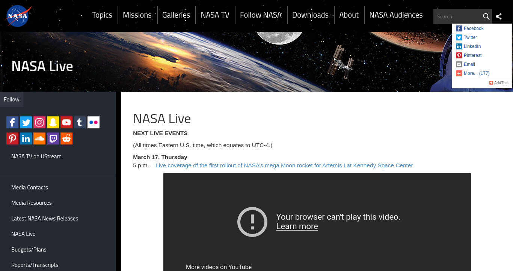Open NASA's Twitch icon in sidebar
The image size is (513, 271).
(x=53, y=138)
